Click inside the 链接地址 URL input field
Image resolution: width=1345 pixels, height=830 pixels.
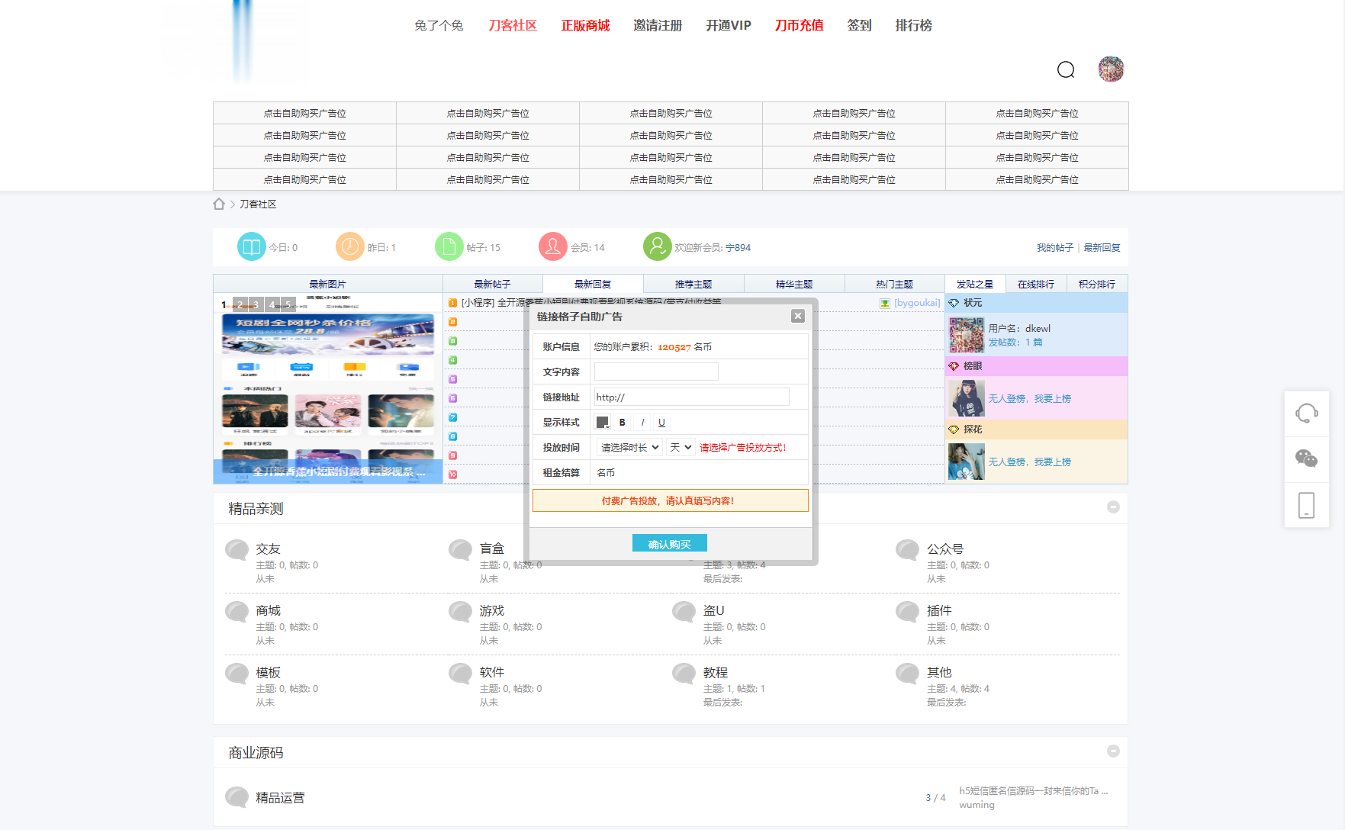690,397
